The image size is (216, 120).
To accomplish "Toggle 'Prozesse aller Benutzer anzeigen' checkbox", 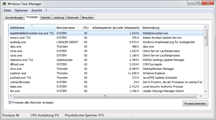I will 10,102.
